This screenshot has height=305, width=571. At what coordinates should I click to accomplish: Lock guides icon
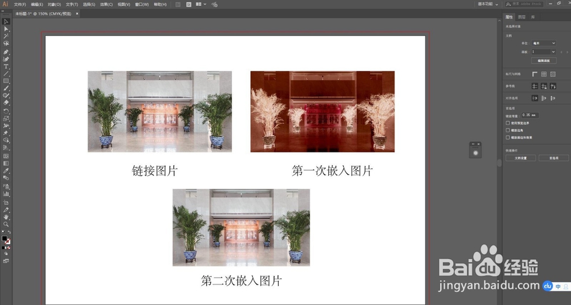(x=544, y=86)
